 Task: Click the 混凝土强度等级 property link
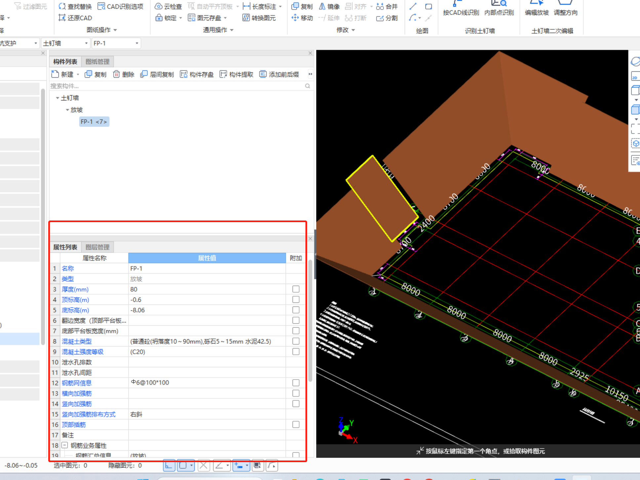pos(83,352)
